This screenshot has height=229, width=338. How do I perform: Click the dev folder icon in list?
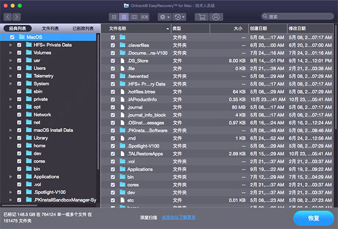(x=122, y=192)
